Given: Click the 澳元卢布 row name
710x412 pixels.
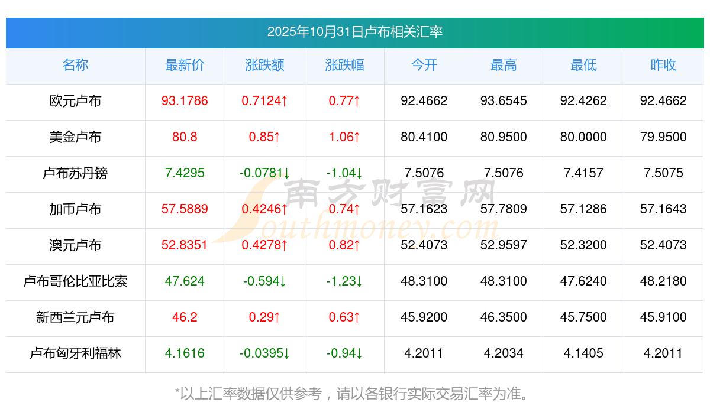Looking at the screenshot, I should pos(75,245).
